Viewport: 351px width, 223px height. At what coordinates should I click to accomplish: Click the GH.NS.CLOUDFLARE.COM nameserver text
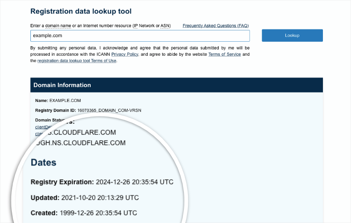[x=81, y=143]
